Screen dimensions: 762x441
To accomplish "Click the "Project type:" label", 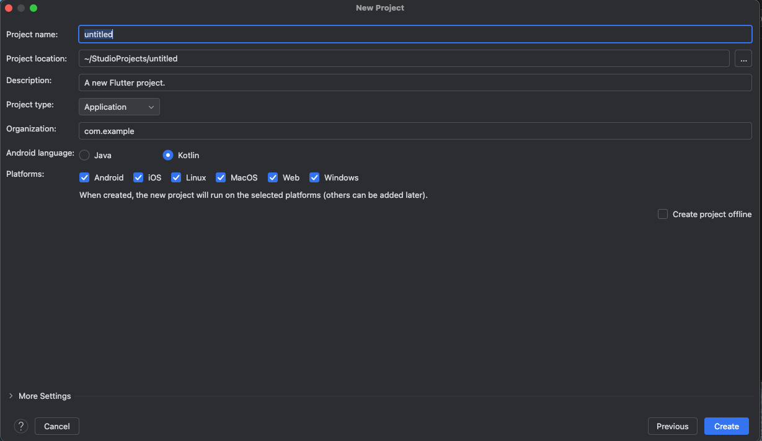I will point(30,104).
